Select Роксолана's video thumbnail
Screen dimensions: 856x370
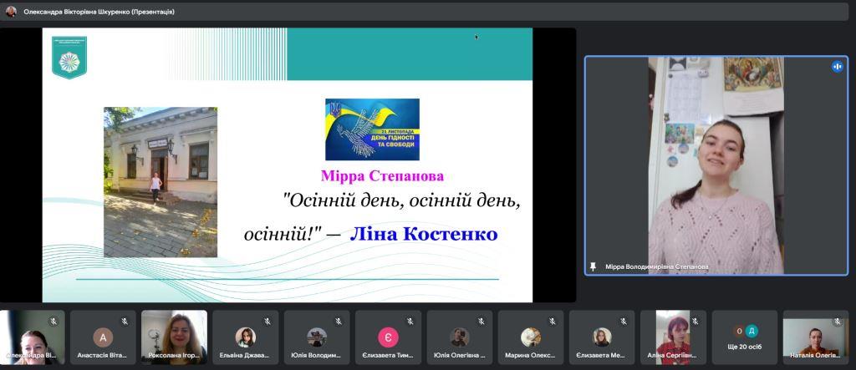coord(174,337)
